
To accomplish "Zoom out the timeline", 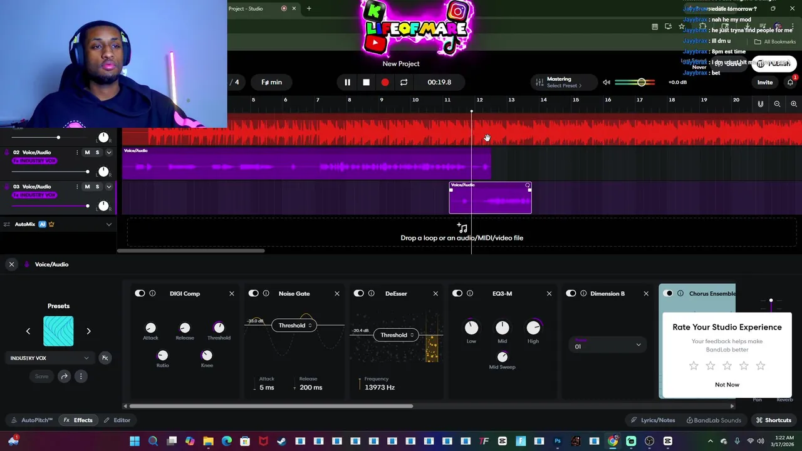I will [x=777, y=104].
